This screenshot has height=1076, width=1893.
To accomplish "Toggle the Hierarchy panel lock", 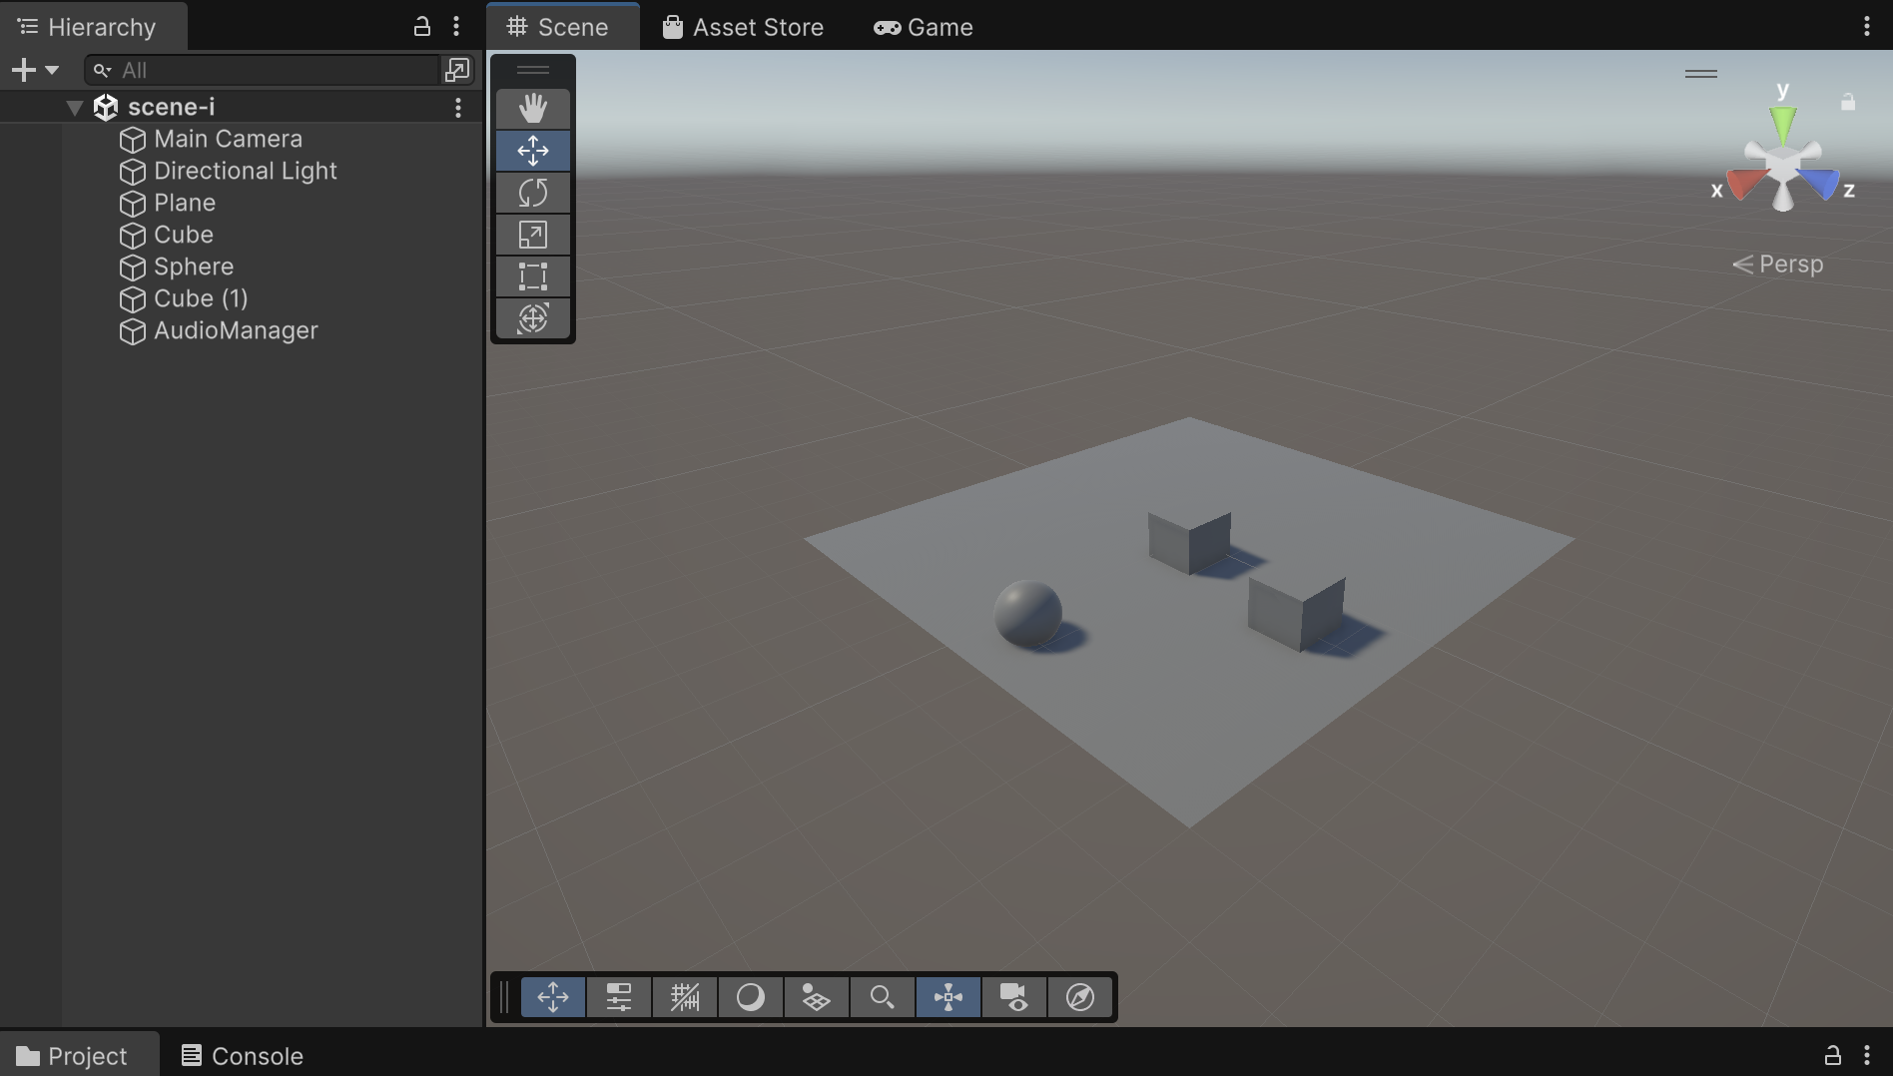I will (422, 26).
